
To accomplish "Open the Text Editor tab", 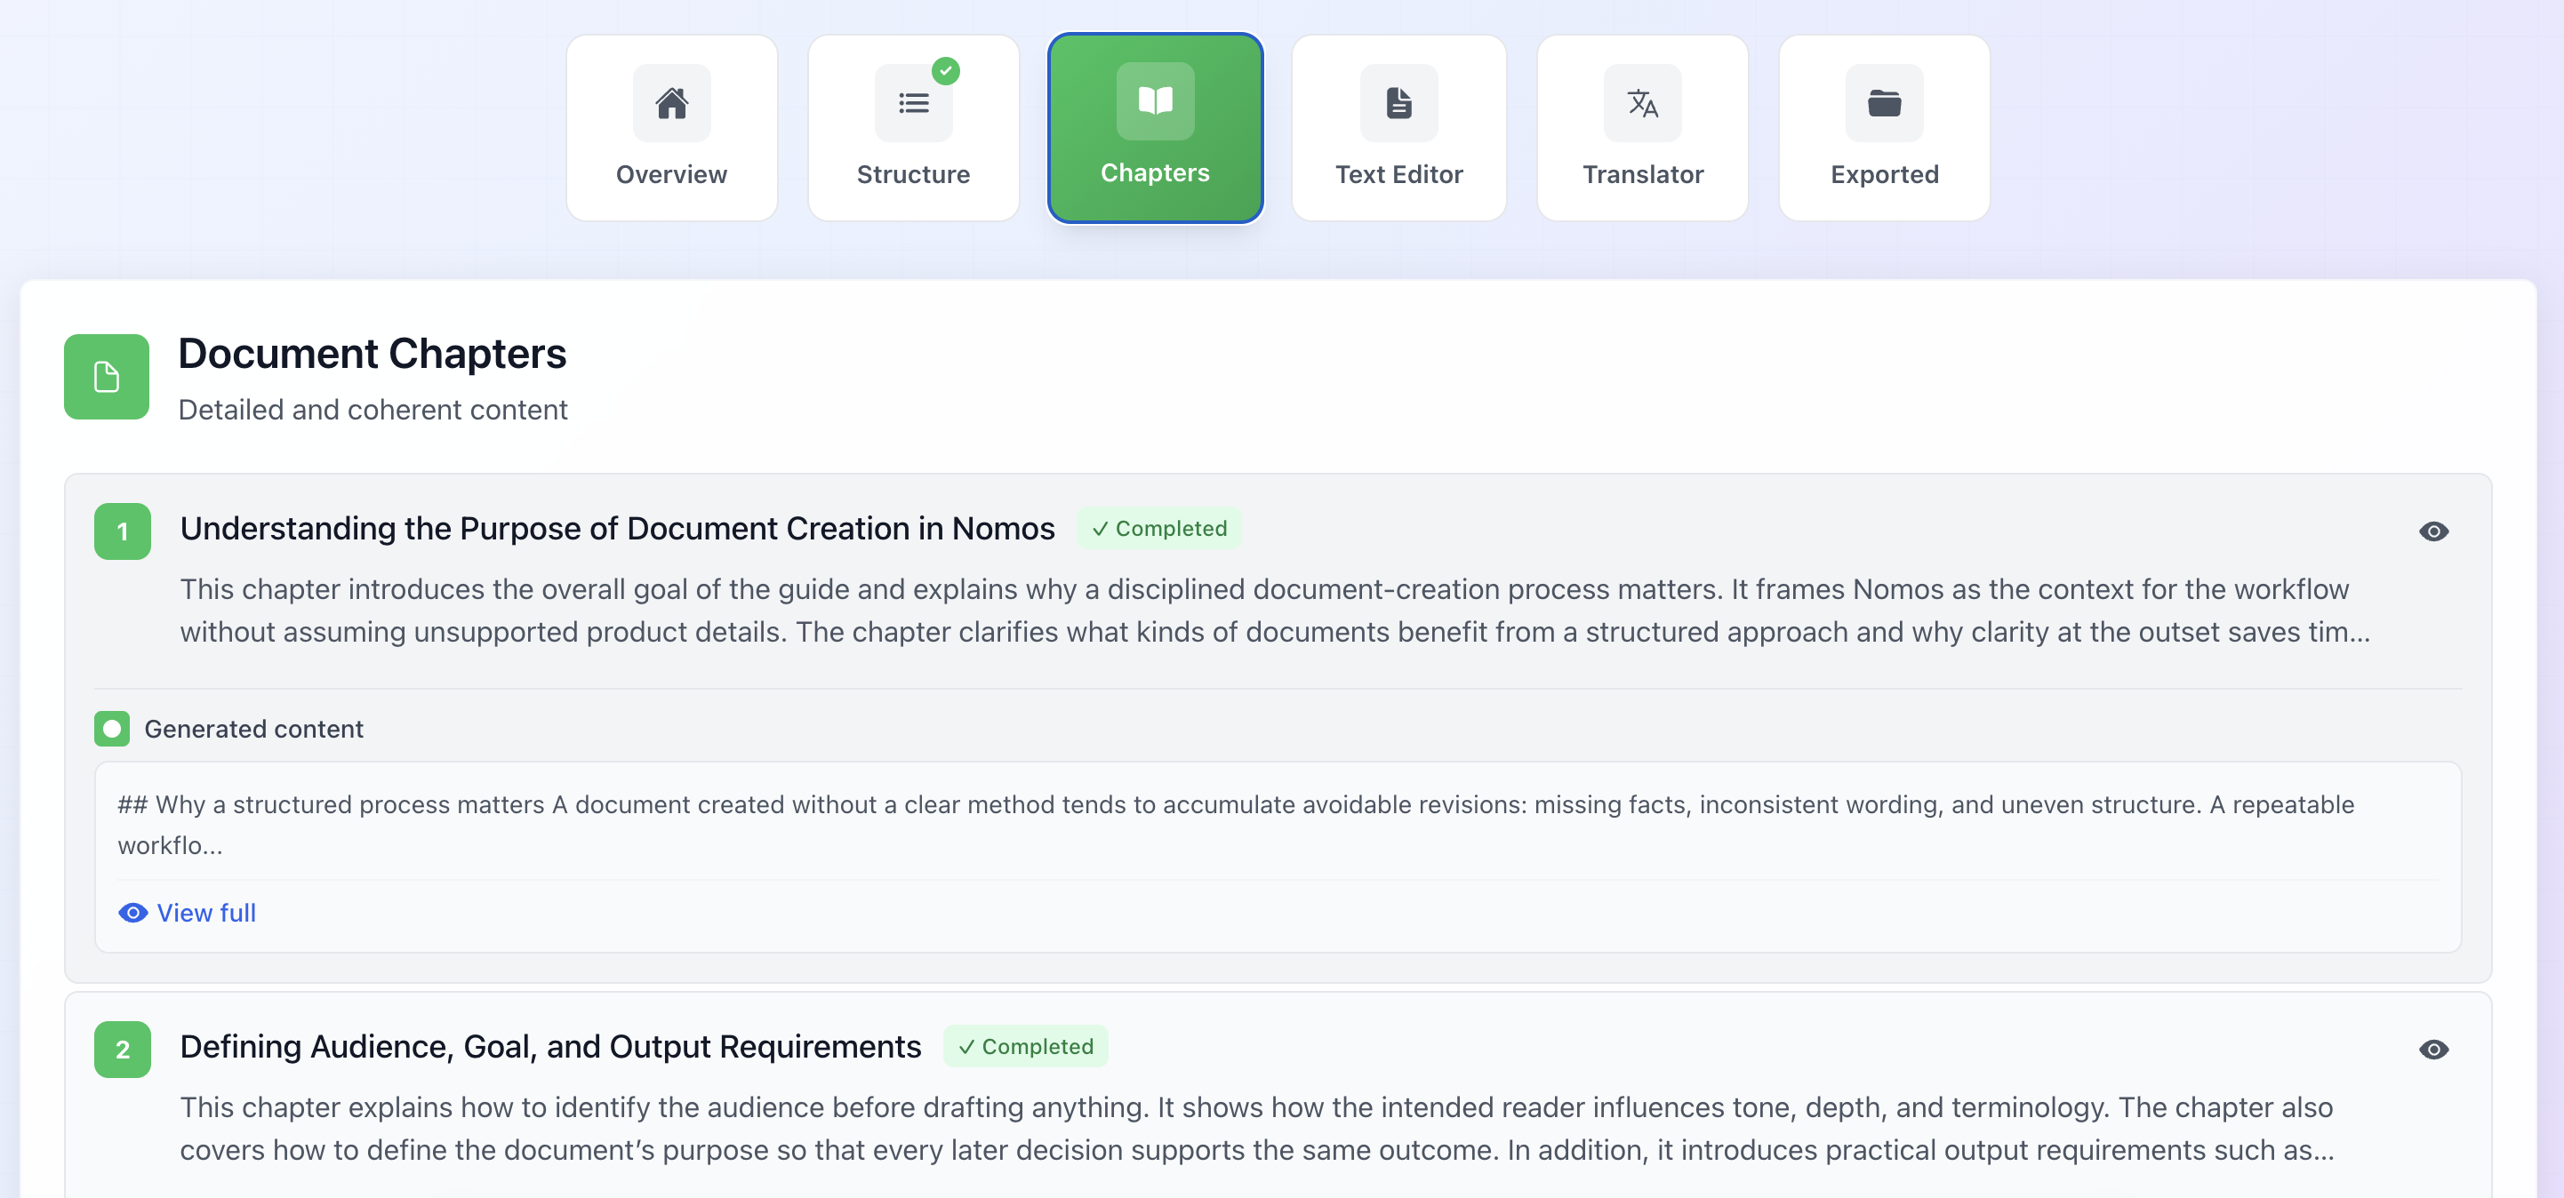I will coord(1399,128).
